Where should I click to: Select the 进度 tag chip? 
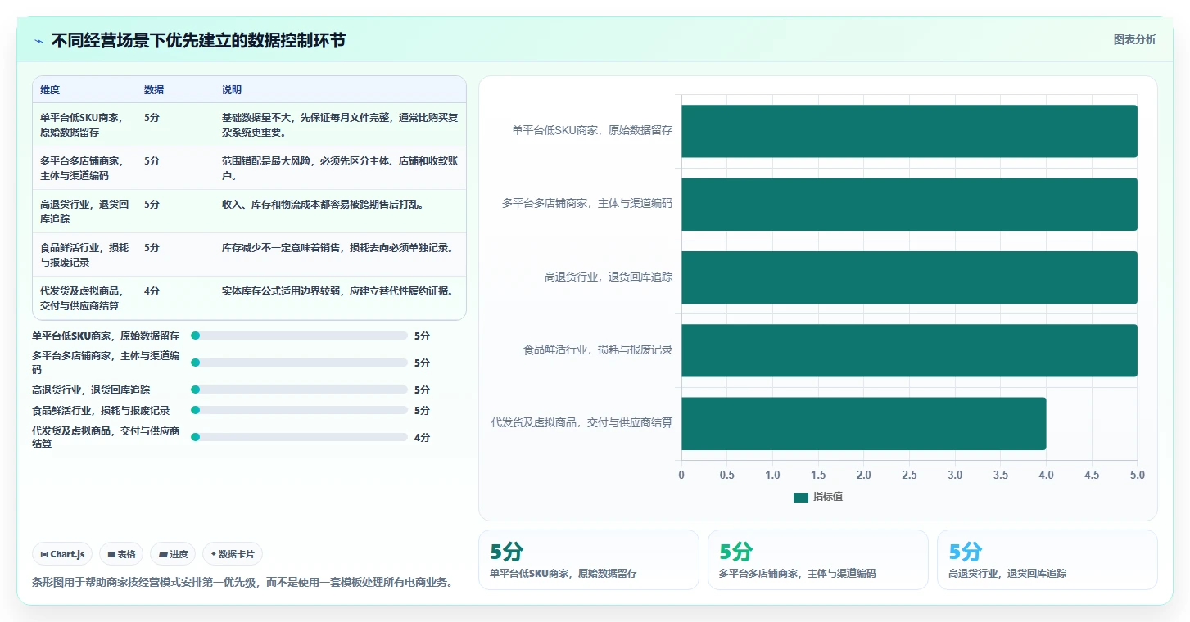click(173, 554)
